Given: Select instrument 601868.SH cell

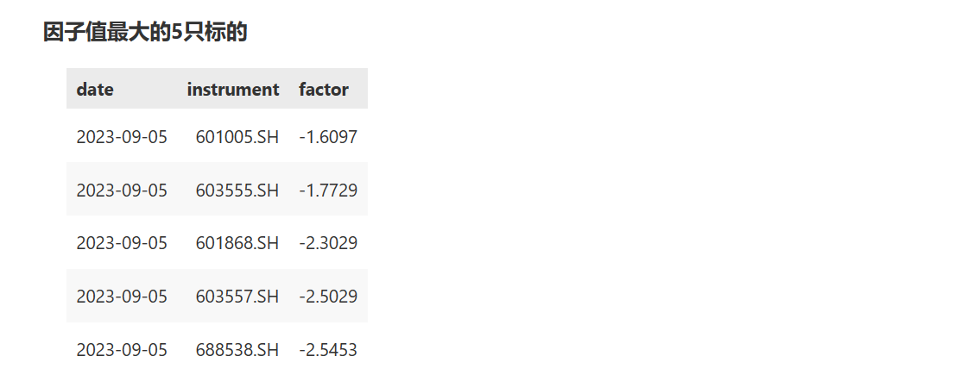Looking at the screenshot, I should coord(237,243).
